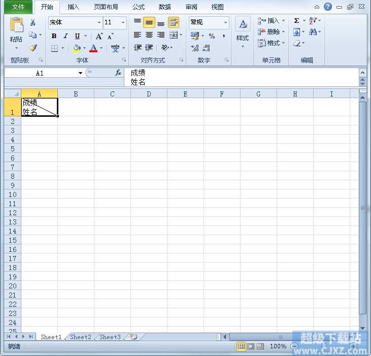371x356 pixels.
Task: Click the Copy icon
Action: pos(32,35)
